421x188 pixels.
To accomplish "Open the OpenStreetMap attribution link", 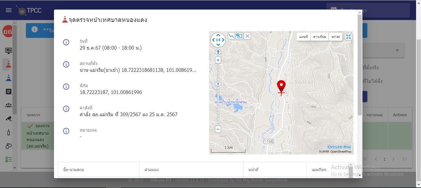I will tap(341, 152).
